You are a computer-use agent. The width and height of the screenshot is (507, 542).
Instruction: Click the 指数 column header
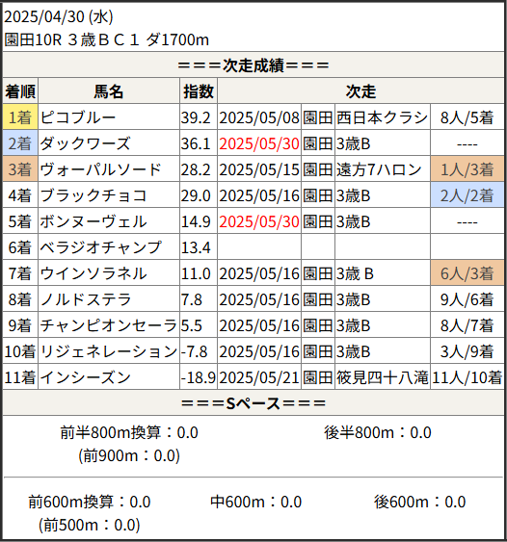199,91
